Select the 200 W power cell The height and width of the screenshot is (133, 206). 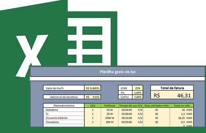pyautogui.click(x=110, y=122)
